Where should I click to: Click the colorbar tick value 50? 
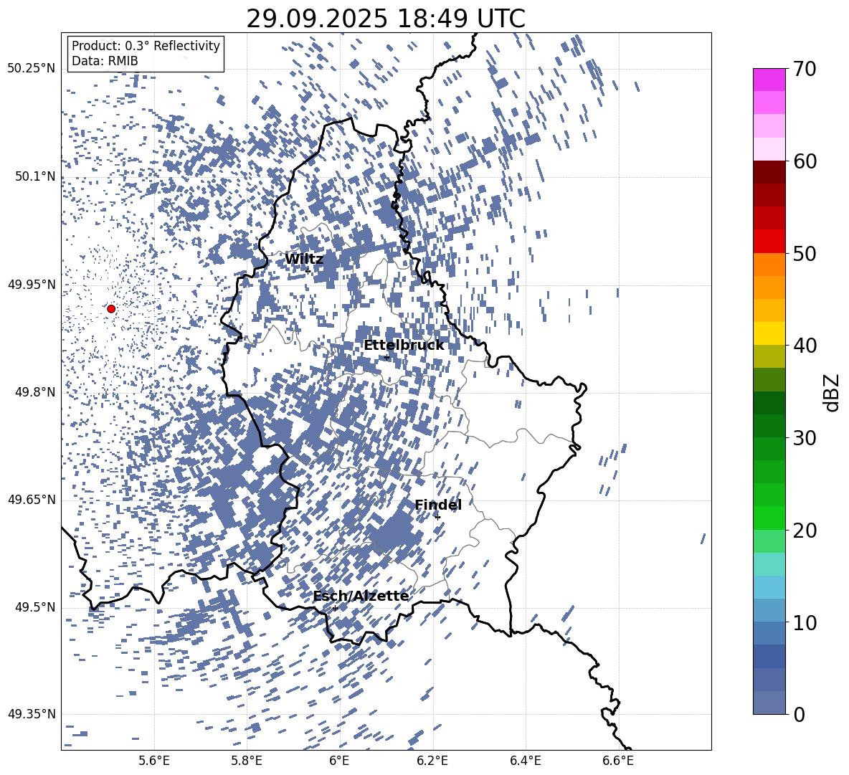(x=805, y=254)
